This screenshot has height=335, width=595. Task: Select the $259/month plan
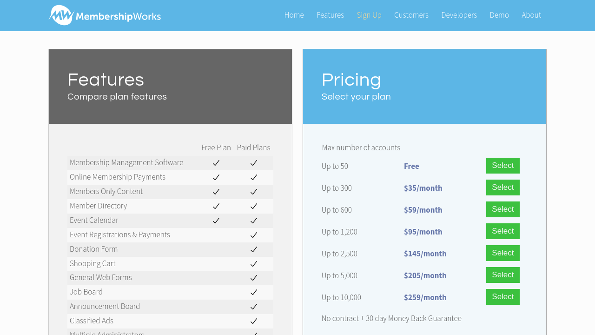(x=502, y=297)
